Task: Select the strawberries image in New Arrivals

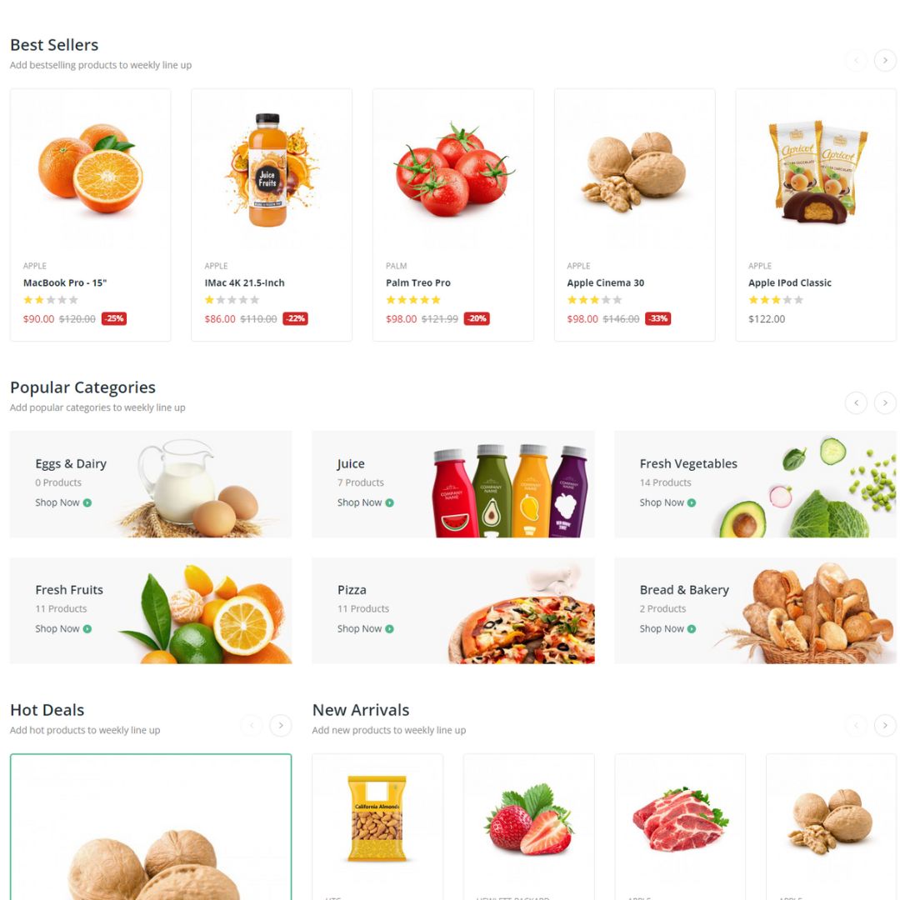Action: click(x=529, y=818)
